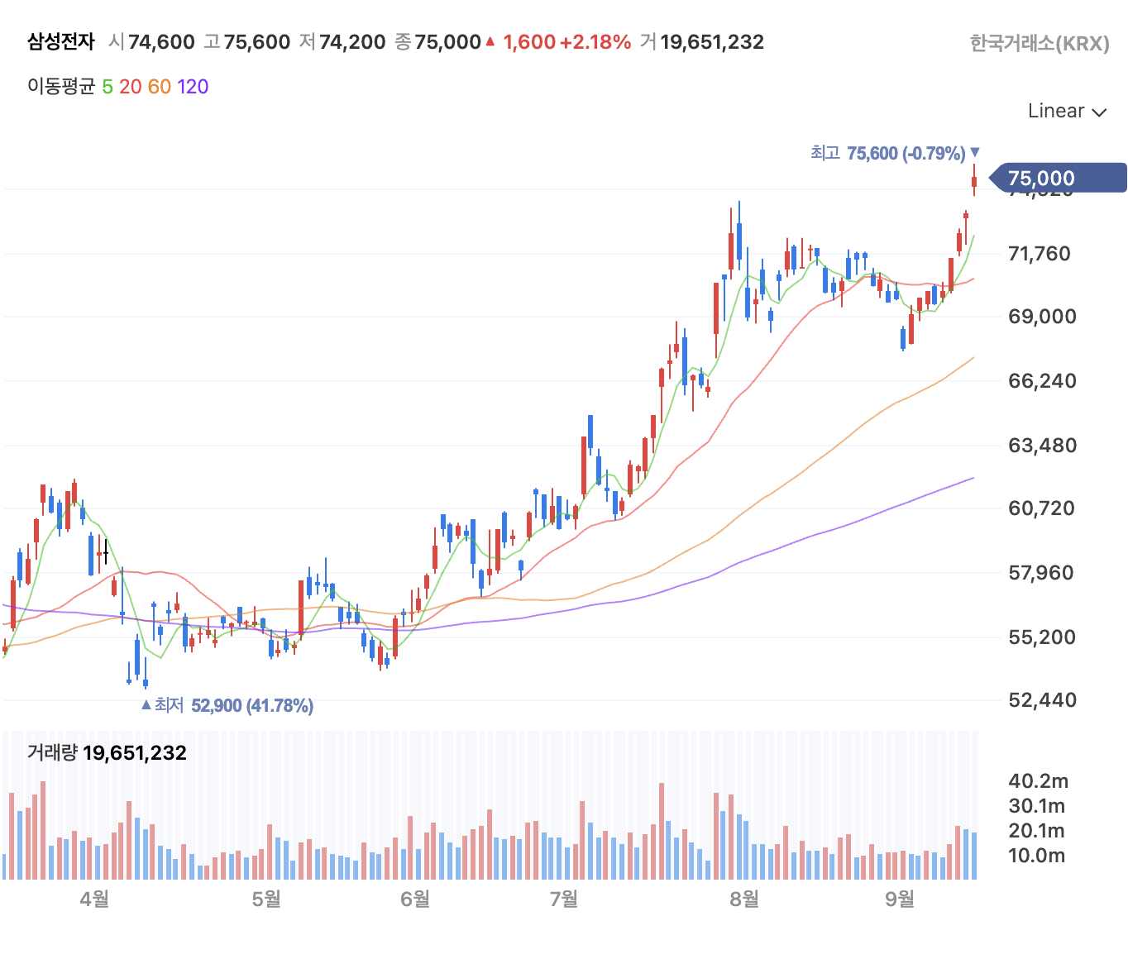
Task: Toggle the green 5-day moving average legend
Action: coord(107,86)
